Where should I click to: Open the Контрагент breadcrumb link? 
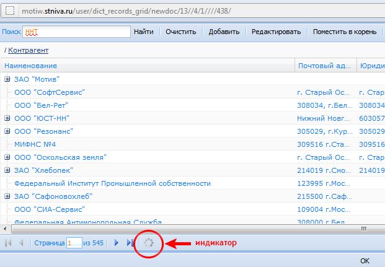coord(28,51)
